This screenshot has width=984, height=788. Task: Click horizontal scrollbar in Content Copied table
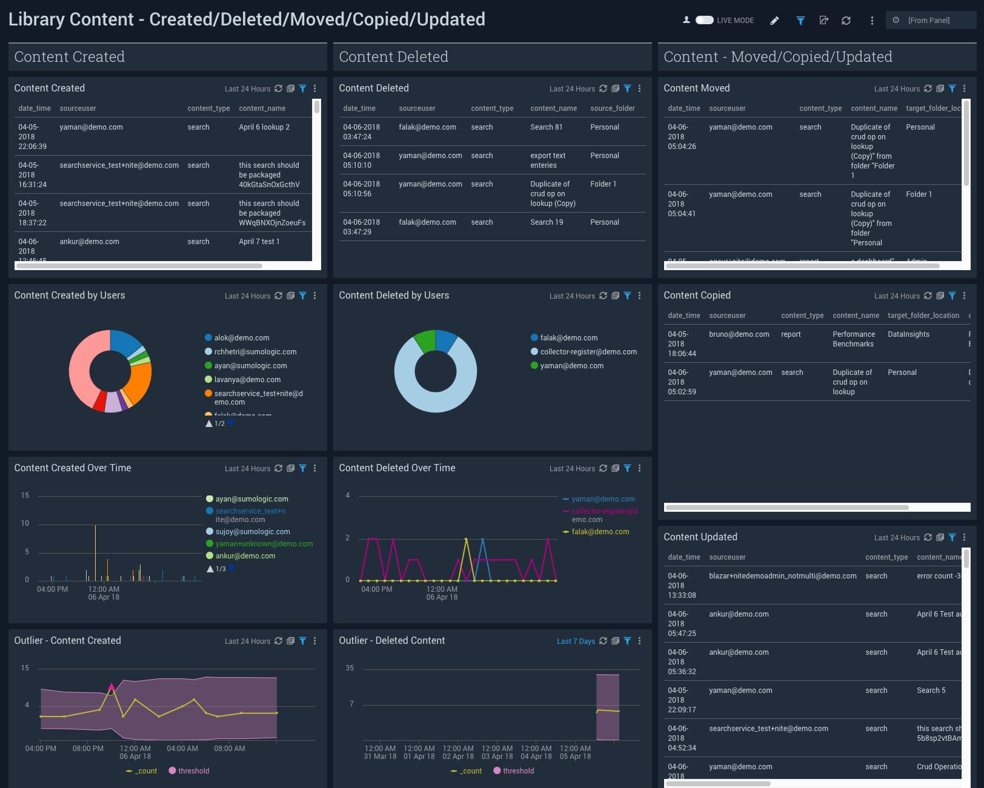click(787, 508)
